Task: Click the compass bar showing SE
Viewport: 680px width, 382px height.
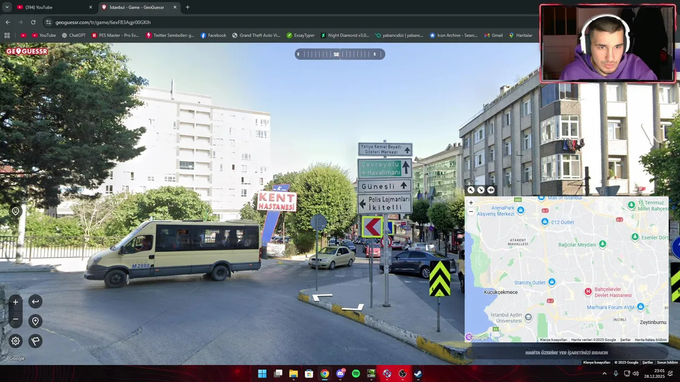Action: coord(340,54)
